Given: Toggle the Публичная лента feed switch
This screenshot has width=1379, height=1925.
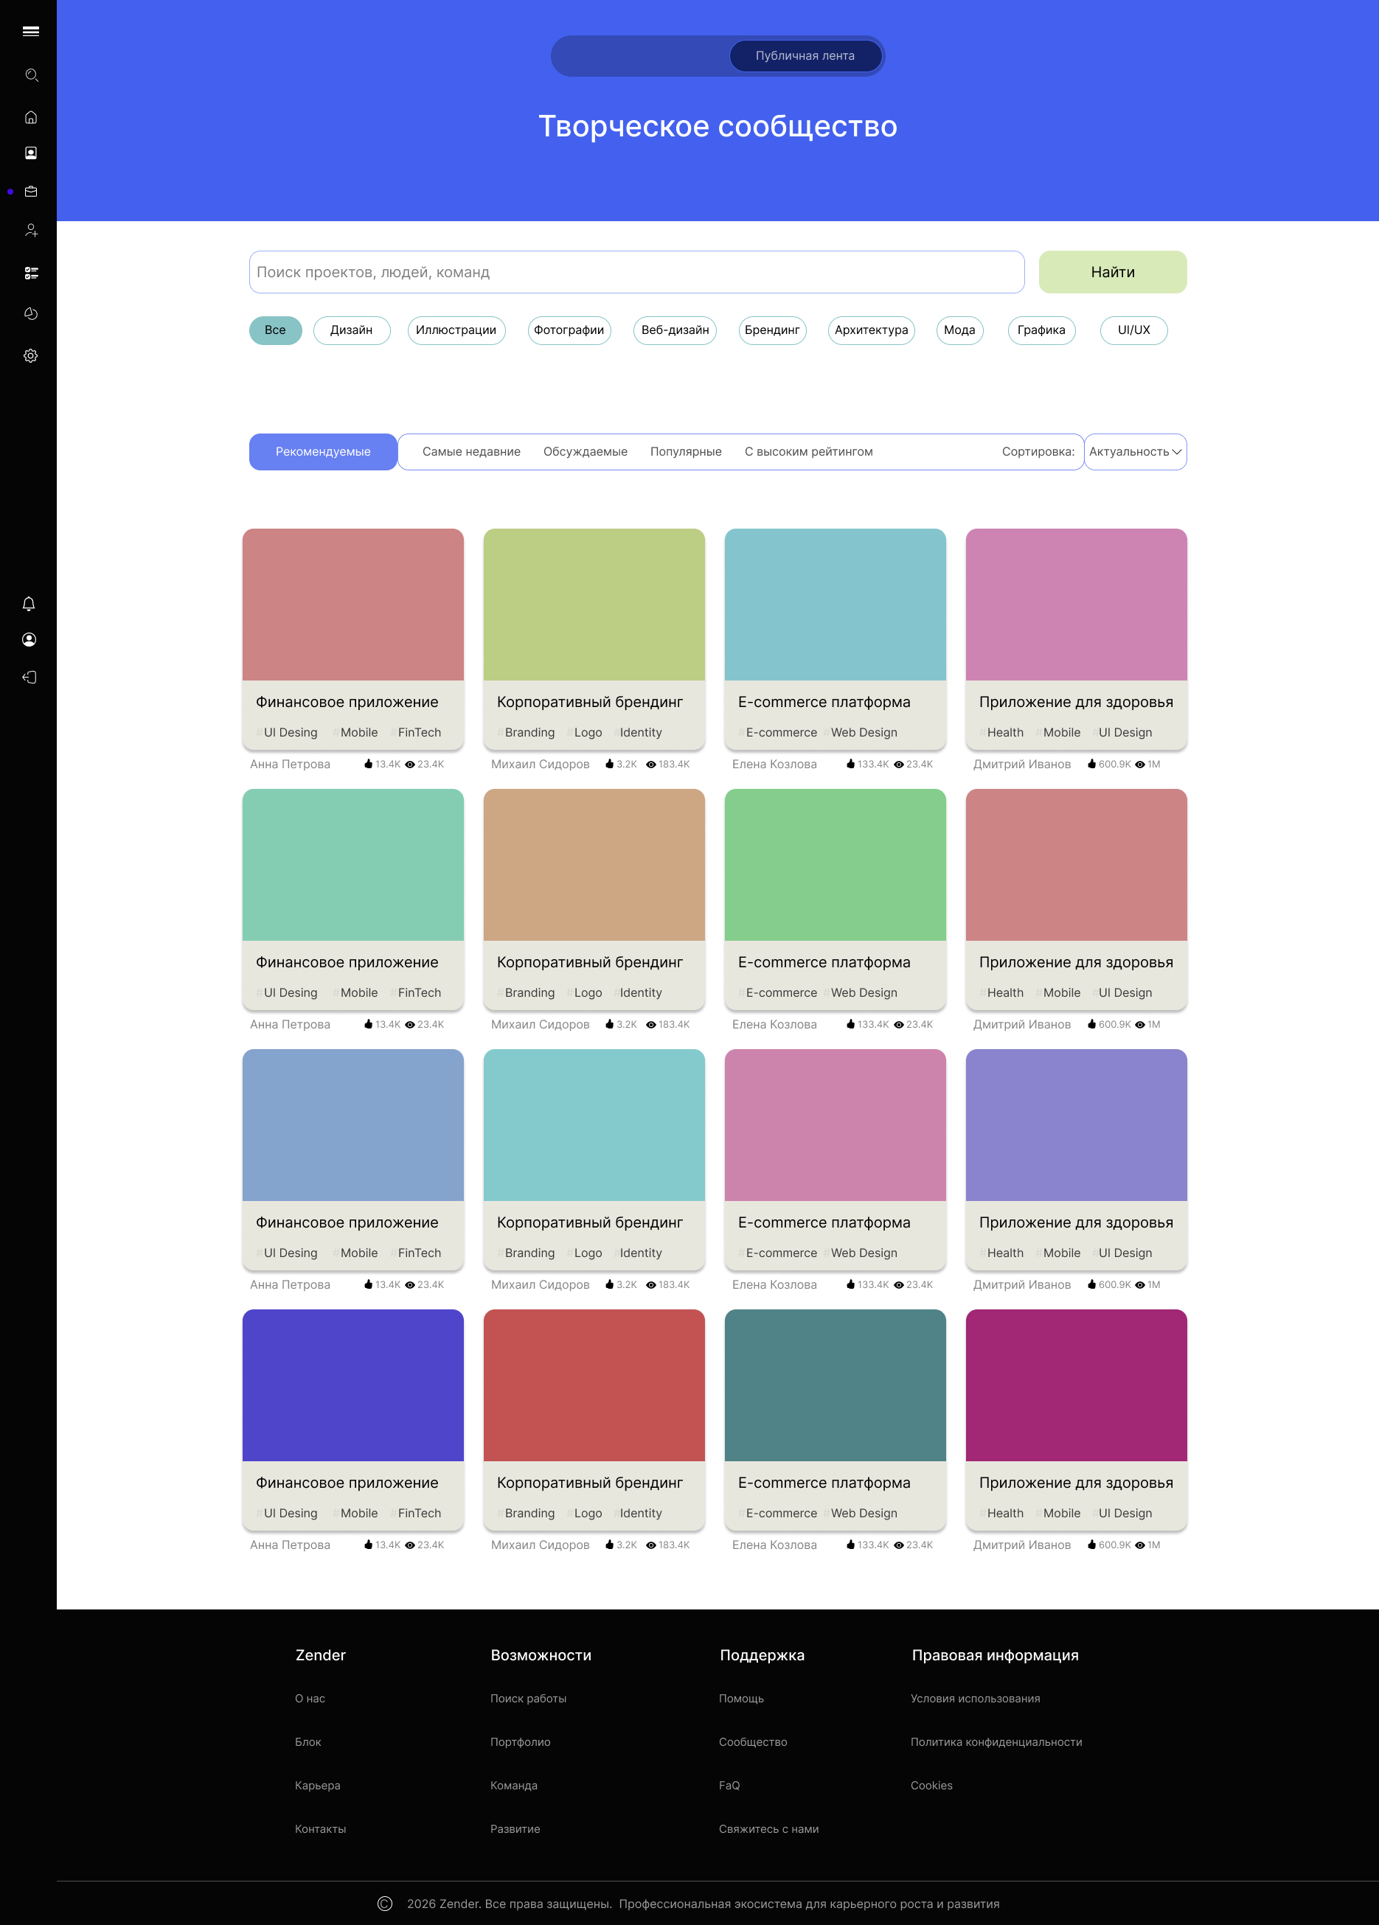Looking at the screenshot, I should click(x=804, y=56).
